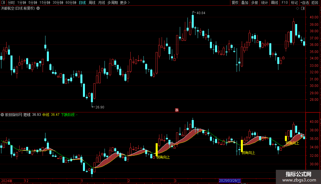Select the 2025/03/26/三 date marker
This screenshot has width=321, height=184.
[230, 181]
